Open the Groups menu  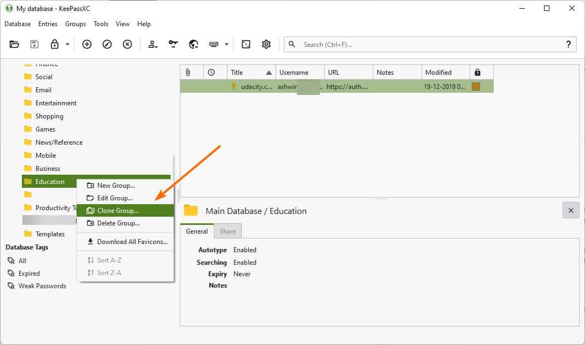[x=75, y=24]
